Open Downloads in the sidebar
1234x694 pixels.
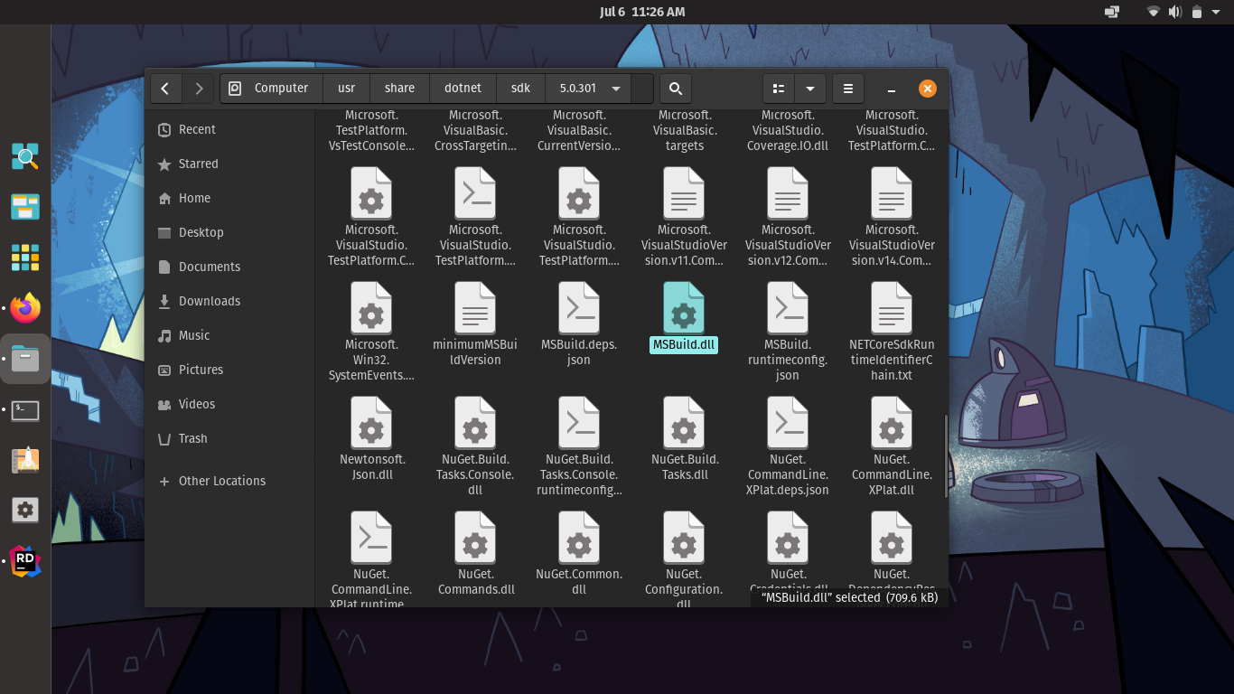pos(229,301)
